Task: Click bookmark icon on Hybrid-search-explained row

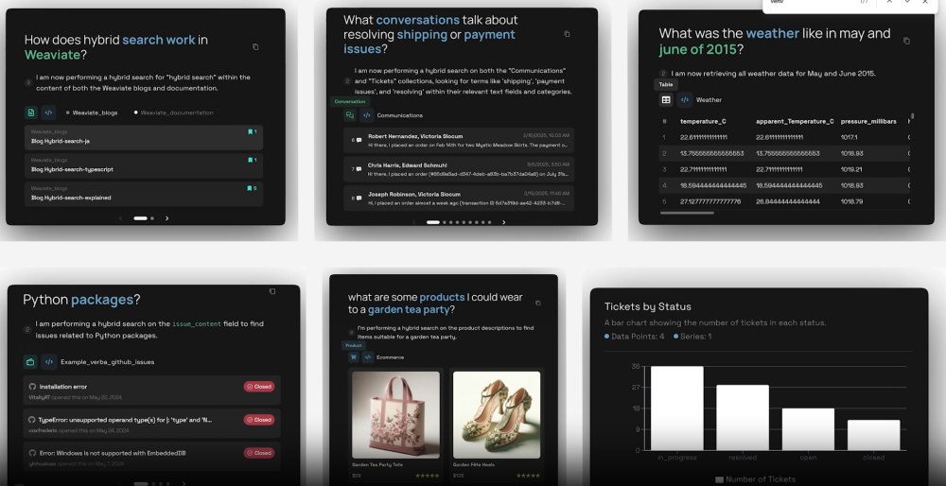Action: click(x=252, y=188)
